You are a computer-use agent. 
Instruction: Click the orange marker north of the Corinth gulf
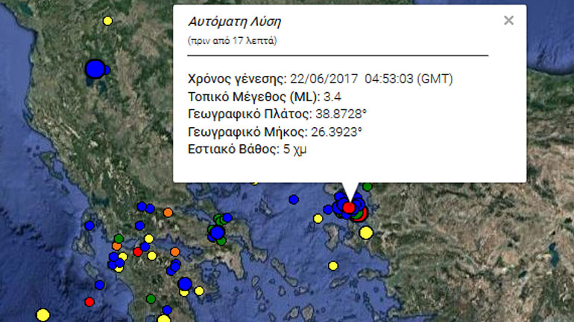tap(168, 212)
